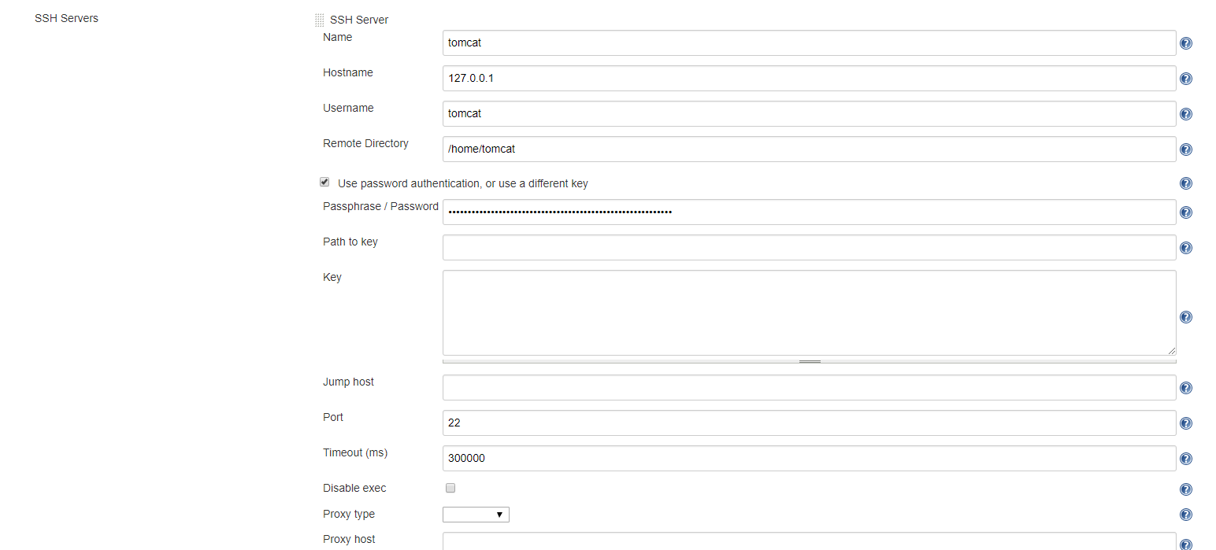Select the Port input field
1216x550 pixels.
[809, 423]
